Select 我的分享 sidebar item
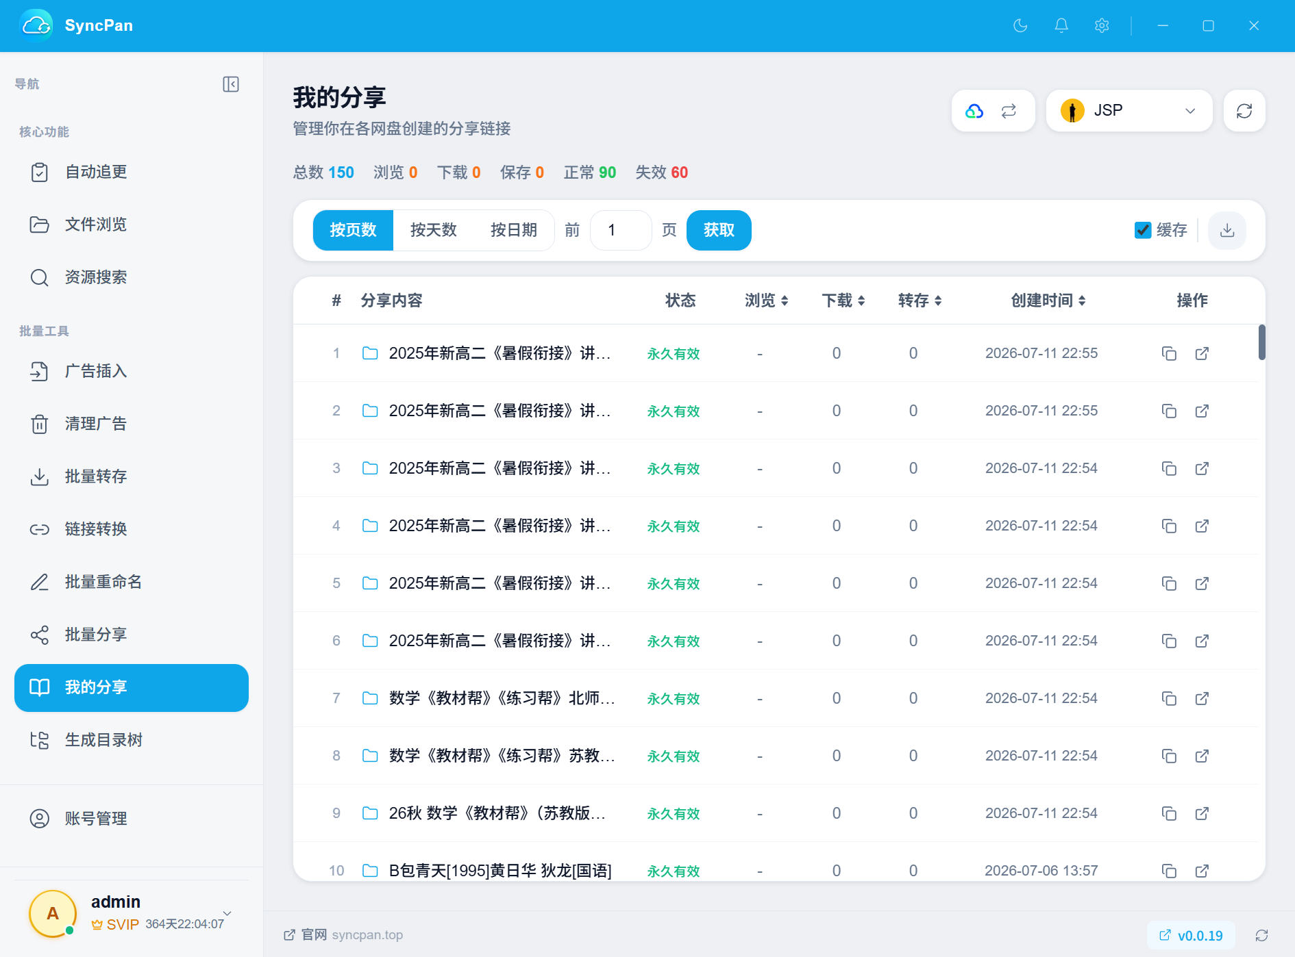Viewport: 1295px width, 957px height. [x=132, y=687]
